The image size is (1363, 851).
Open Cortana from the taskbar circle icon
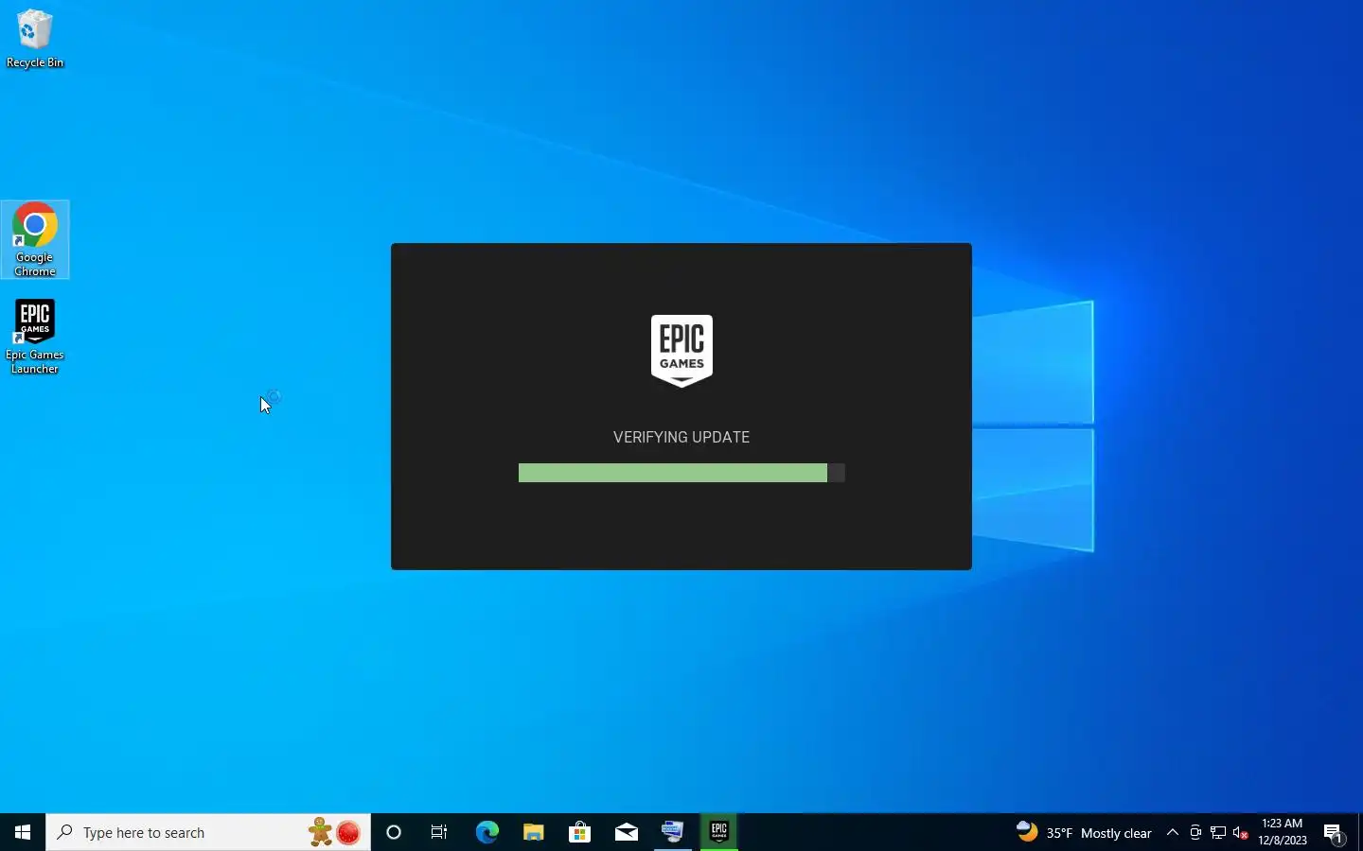click(x=395, y=832)
